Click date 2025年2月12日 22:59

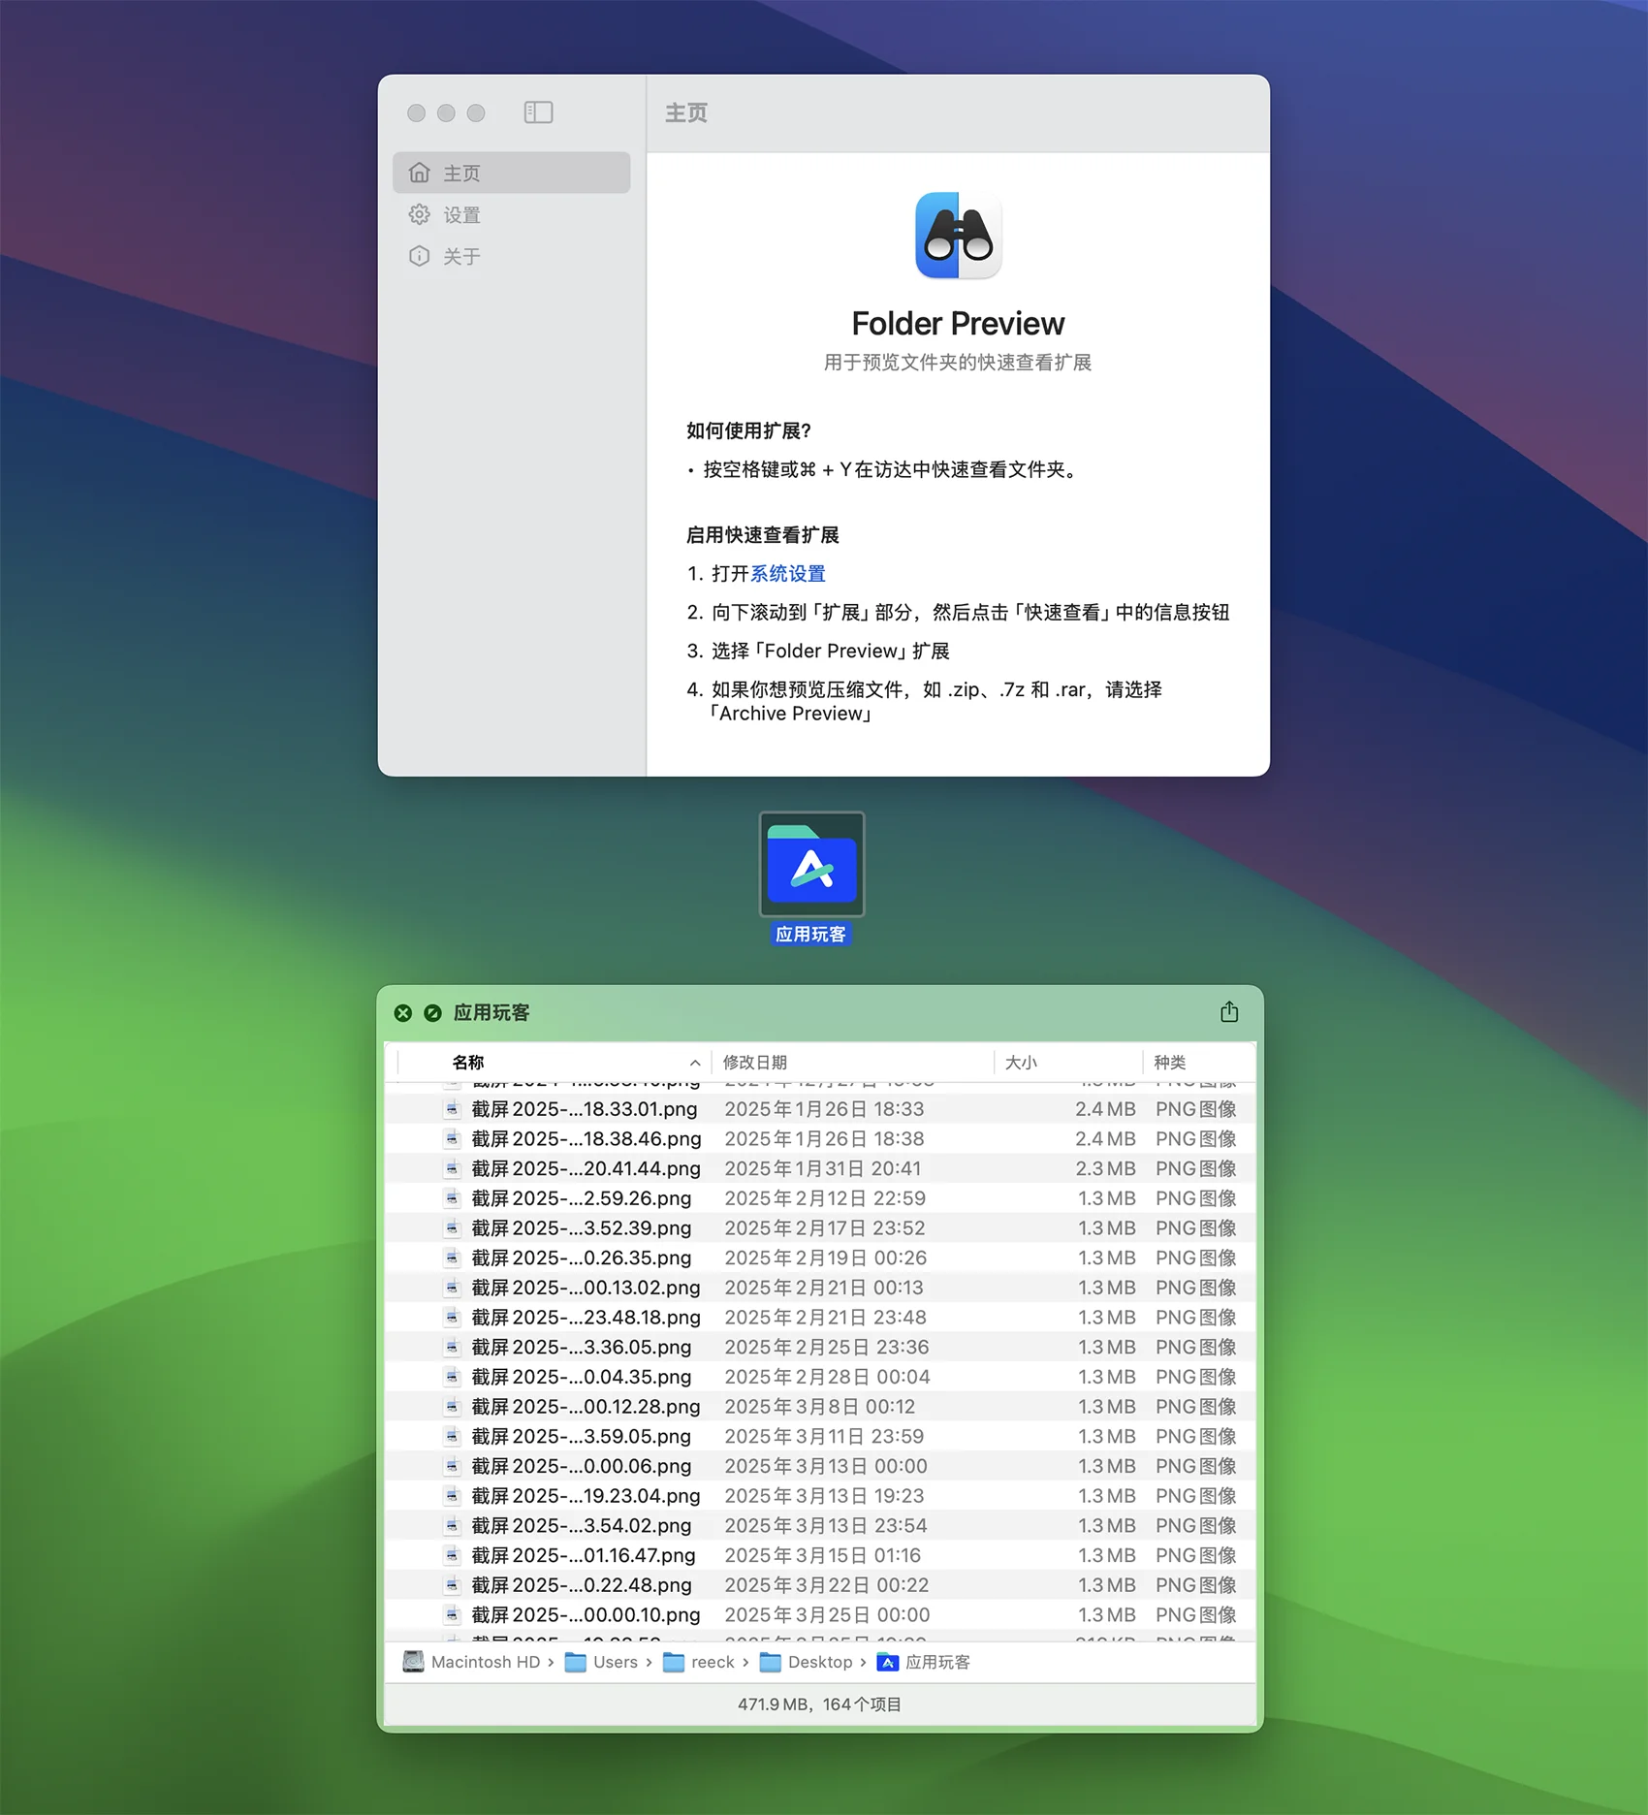825,1198
